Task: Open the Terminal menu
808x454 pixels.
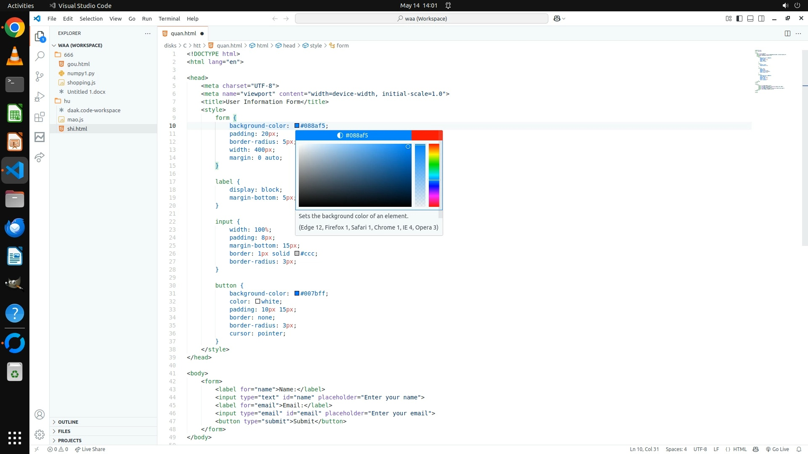Action: pos(169,18)
